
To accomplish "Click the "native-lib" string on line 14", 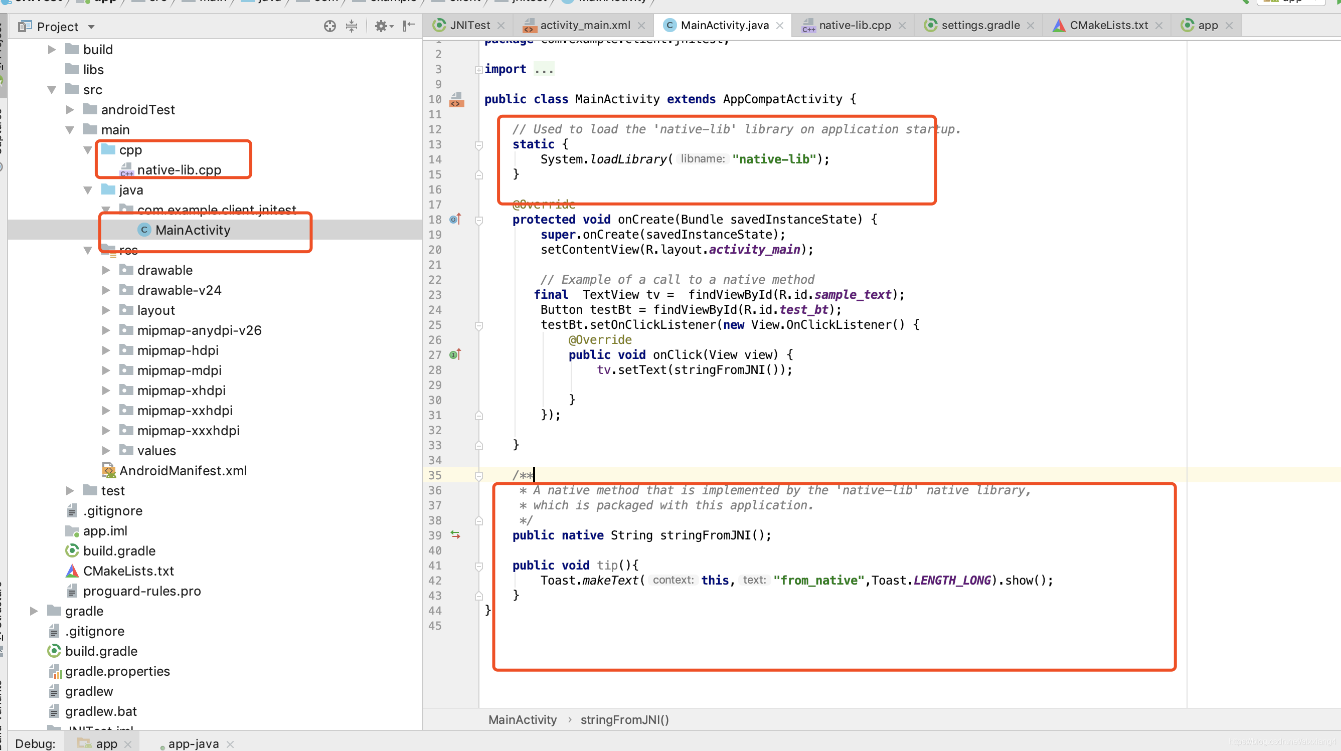I will [x=774, y=159].
